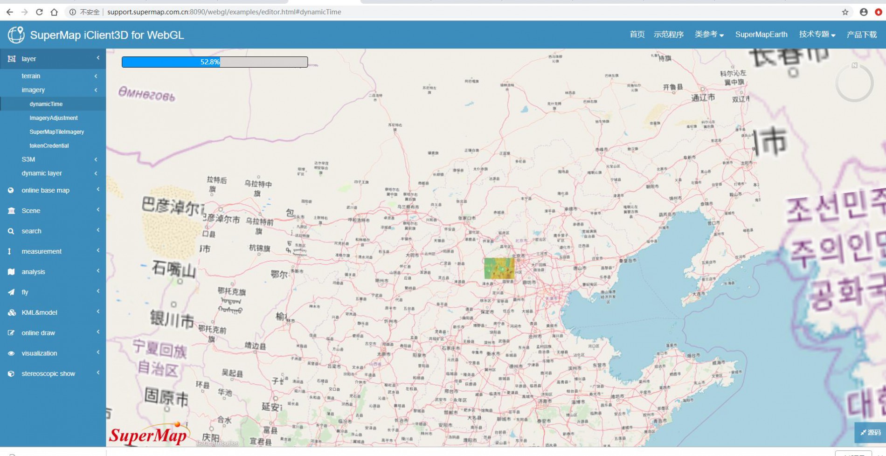The width and height of the screenshot is (886, 456).
Task: Select the dynamicTime example
Action: click(46, 104)
